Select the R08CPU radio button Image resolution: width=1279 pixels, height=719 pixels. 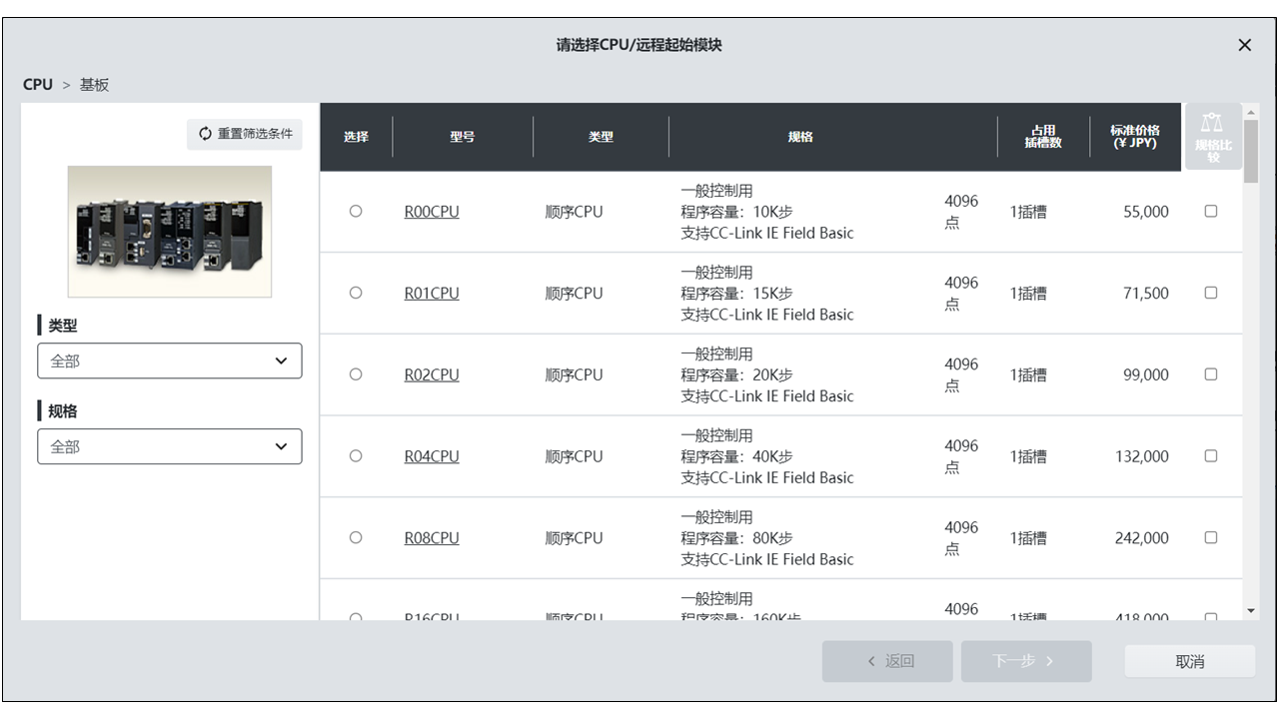pyautogui.click(x=356, y=537)
